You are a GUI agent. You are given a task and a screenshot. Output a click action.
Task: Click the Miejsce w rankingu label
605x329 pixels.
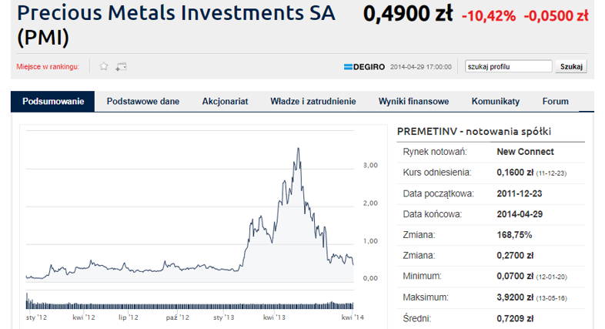pyautogui.click(x=48, y=67)
